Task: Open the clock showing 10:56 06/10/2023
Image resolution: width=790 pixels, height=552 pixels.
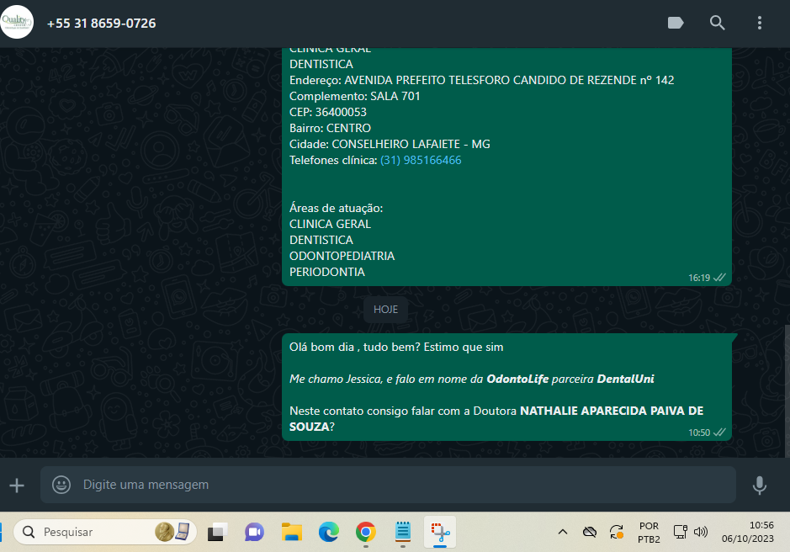Action: click(748, 532)
